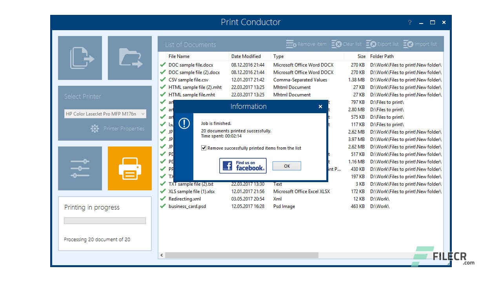502x282 pixels.
Task: Click the Find us on Facebook button
Action: [242, 166]
